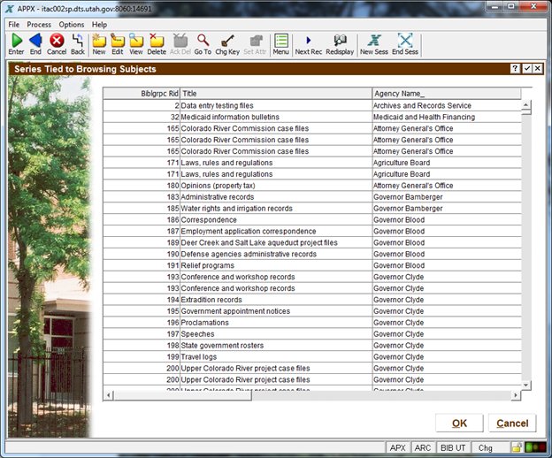This screenshot has height=458, width=552.
Task: Click the Cancel button at bottom right
Action: point(512,424)
